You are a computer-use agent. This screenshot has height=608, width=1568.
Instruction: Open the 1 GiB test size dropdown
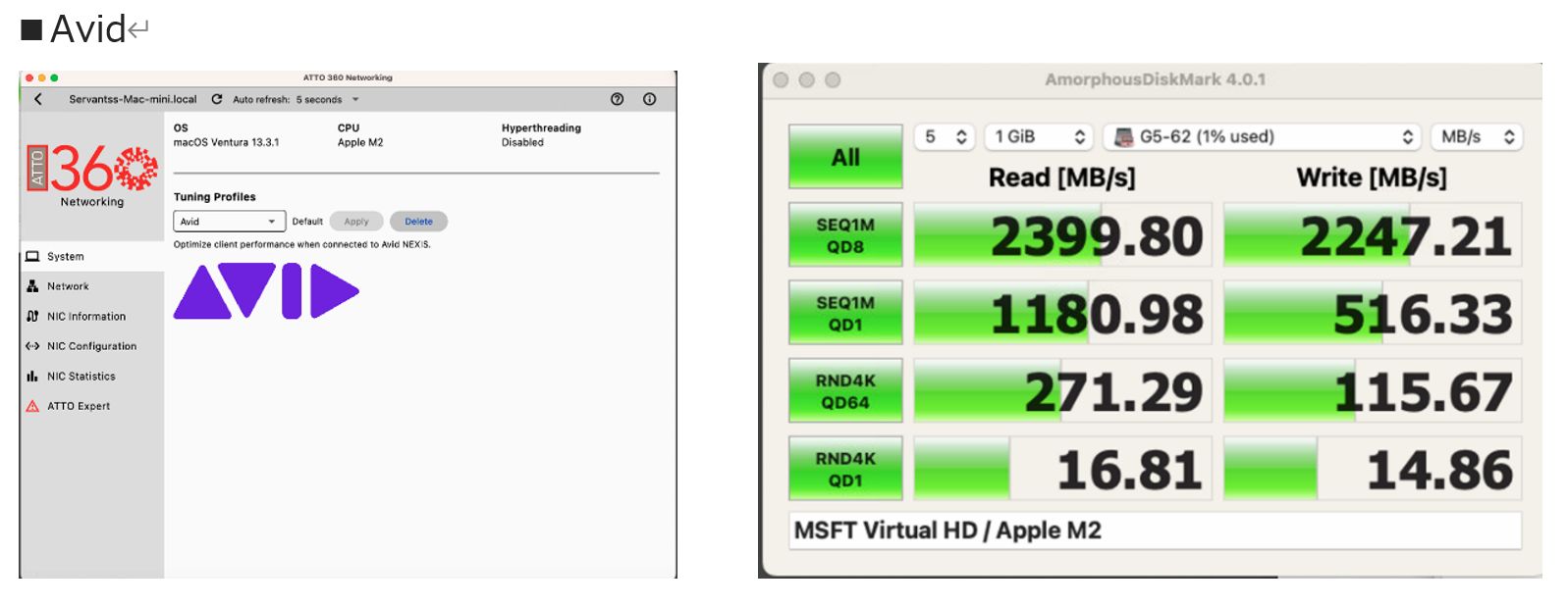coord(1039,137)
